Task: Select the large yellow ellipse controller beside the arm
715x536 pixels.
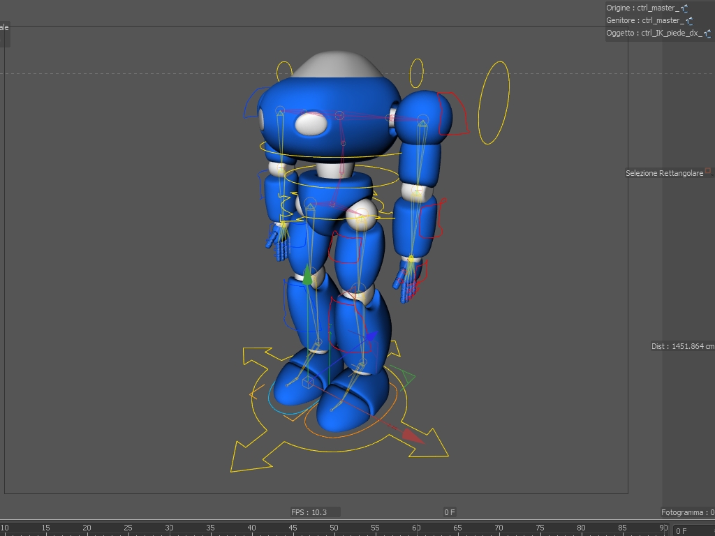Action: (x=494, y=103)
